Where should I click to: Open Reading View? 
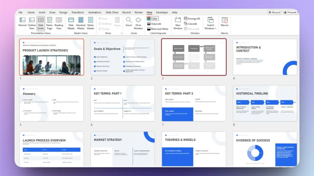click(59, 23)
